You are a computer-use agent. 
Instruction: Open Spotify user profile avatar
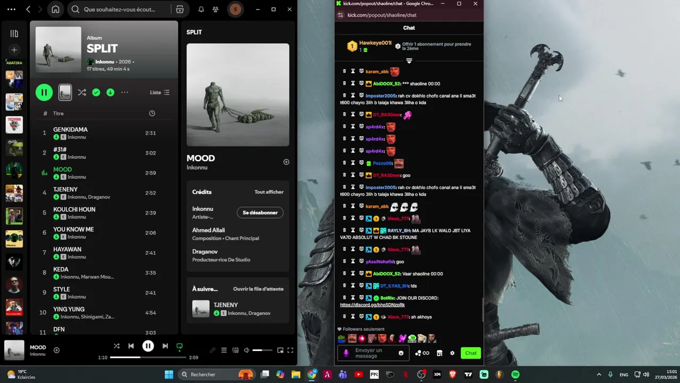pyautogui.click(x=235, y=9)
